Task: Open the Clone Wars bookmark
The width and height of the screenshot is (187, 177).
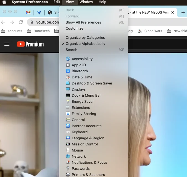Action: click(150, 31)
